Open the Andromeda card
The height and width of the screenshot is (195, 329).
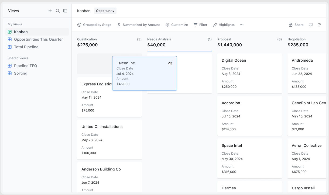click(307, 73)
